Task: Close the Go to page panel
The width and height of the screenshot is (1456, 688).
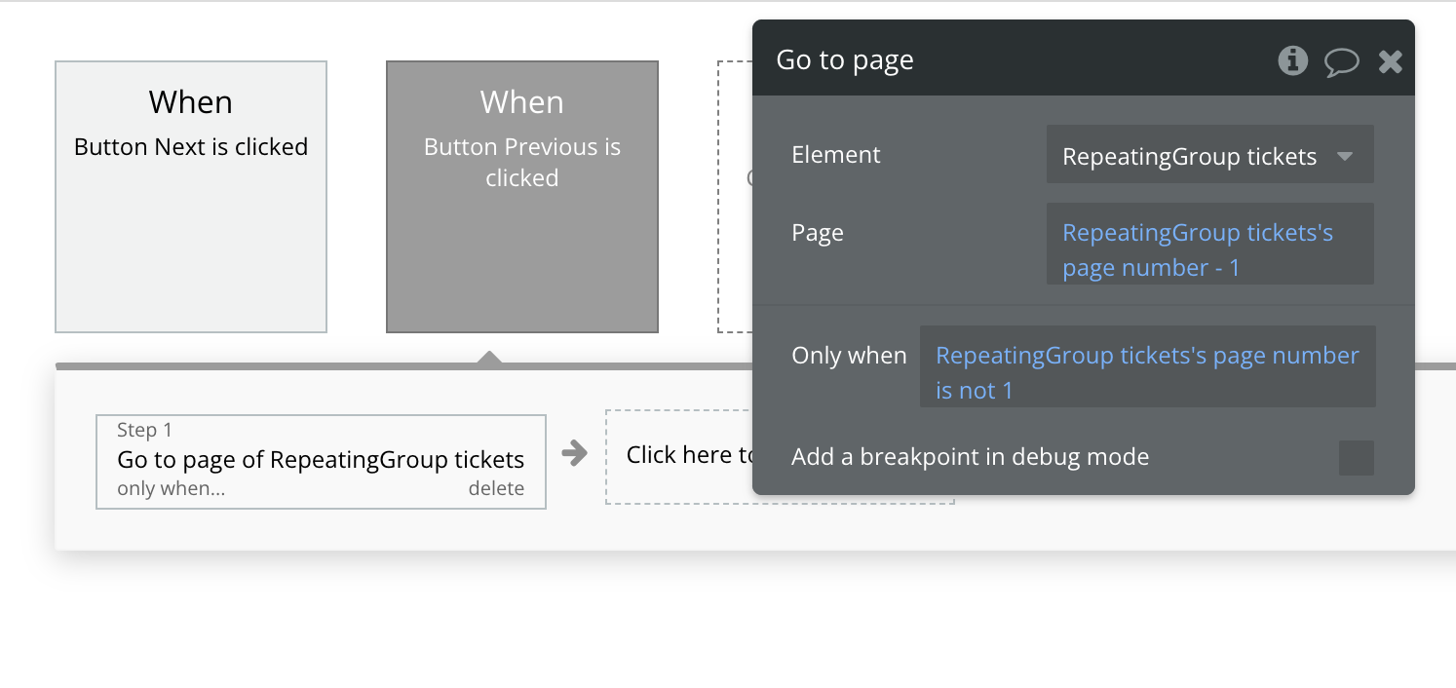Action: point(1391,62)
